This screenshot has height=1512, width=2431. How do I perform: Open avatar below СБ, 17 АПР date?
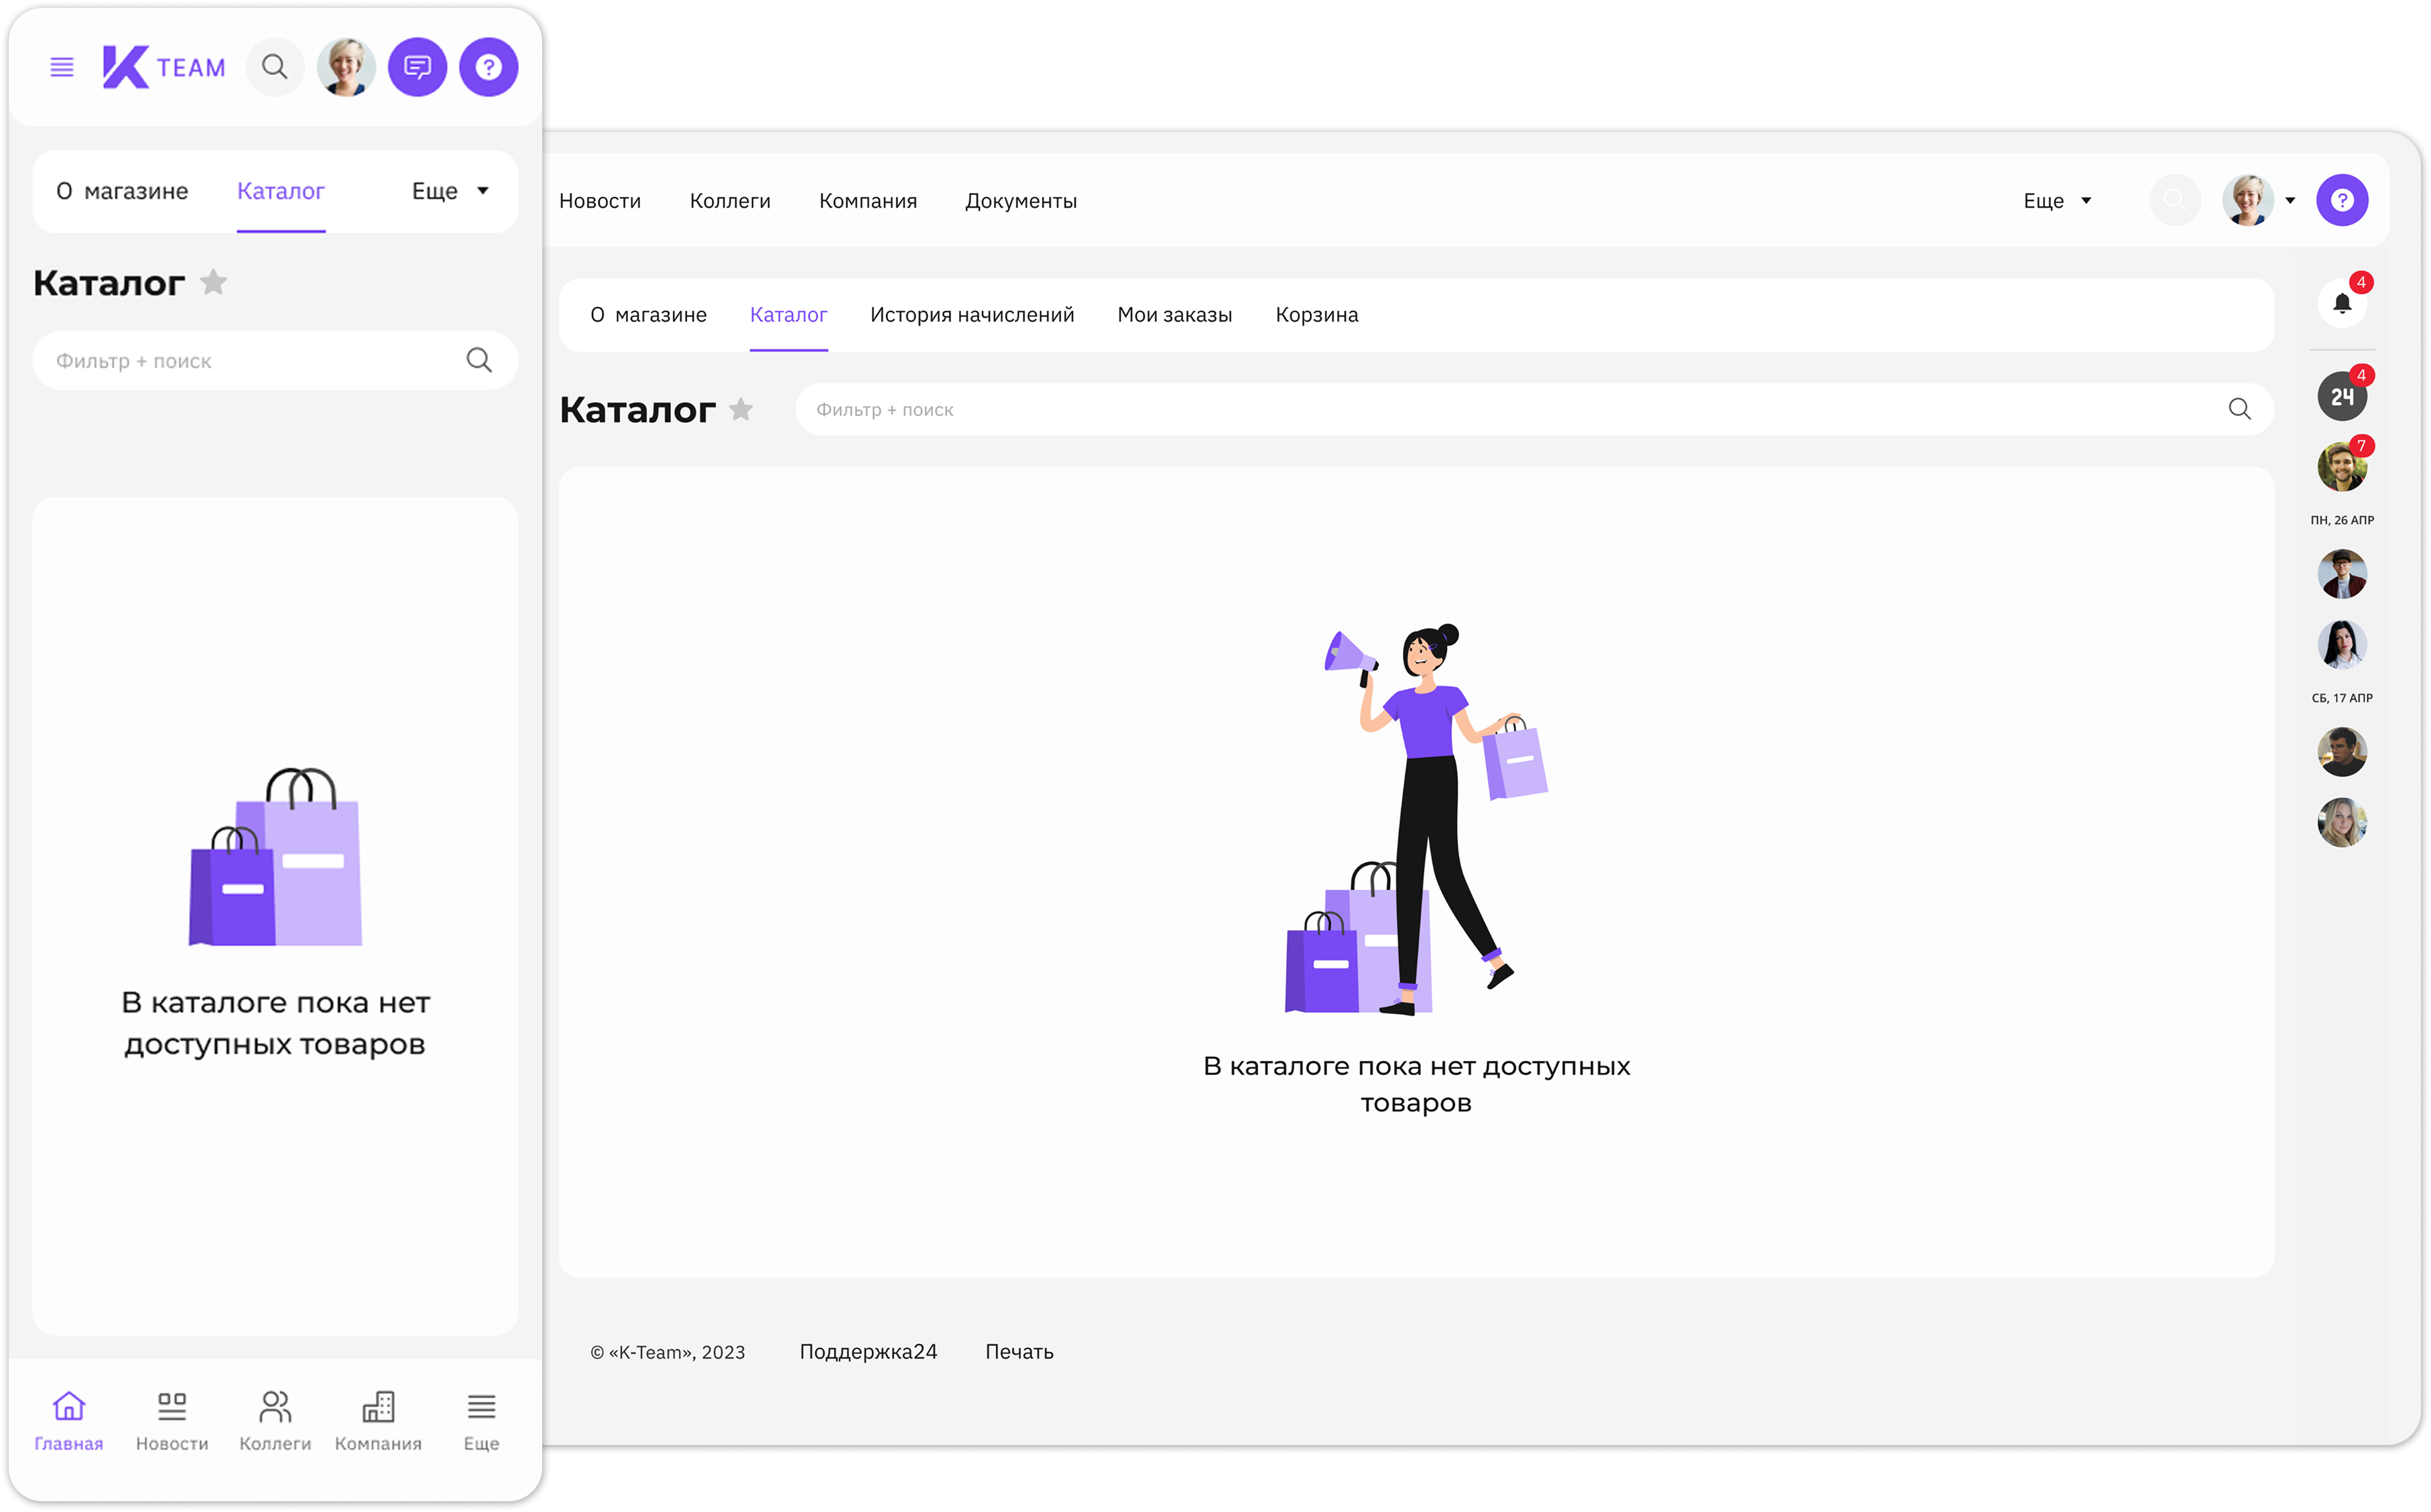[2342, 752]
